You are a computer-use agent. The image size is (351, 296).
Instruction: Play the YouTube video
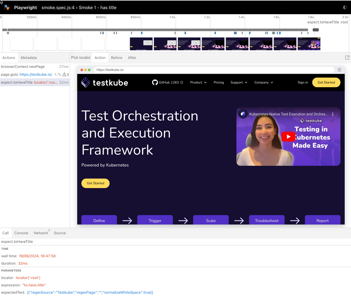click(x=288, y=137)
